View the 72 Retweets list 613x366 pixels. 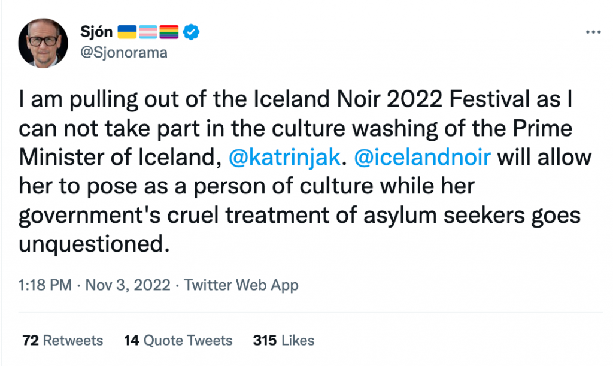pyautogui.click(x=62, y=340)
